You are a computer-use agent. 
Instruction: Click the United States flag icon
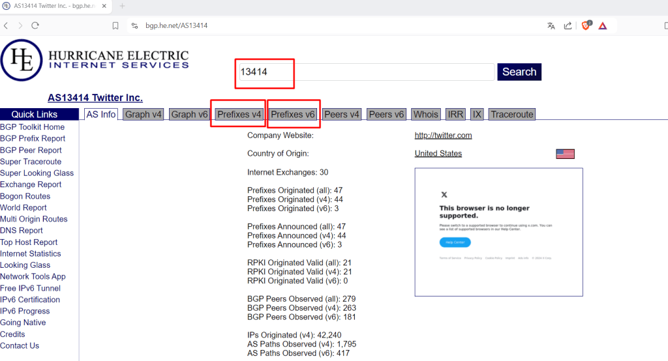(x=565, y=154)
